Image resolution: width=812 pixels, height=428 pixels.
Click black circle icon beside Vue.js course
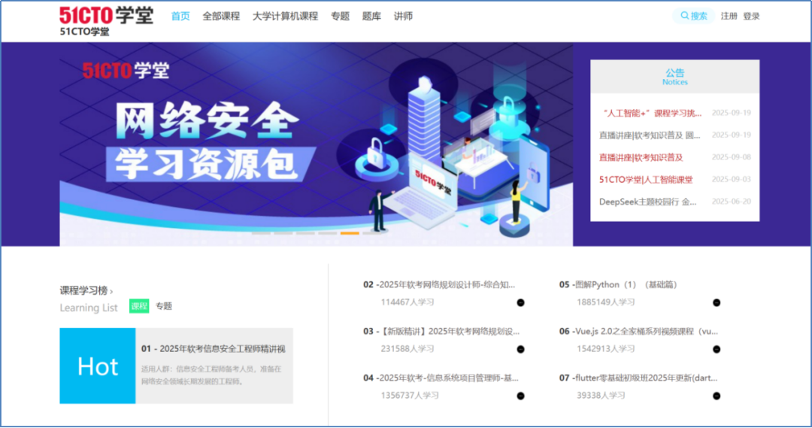(717, 349)
